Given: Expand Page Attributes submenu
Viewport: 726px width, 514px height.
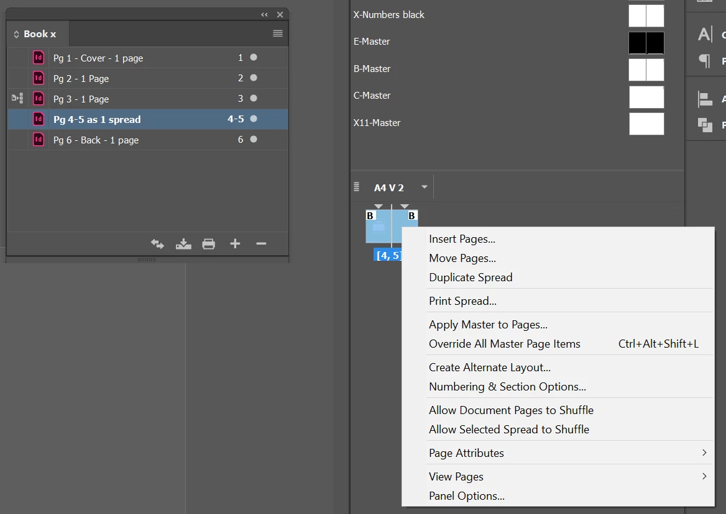Looking at the screenshot, I should pos(704,453).
